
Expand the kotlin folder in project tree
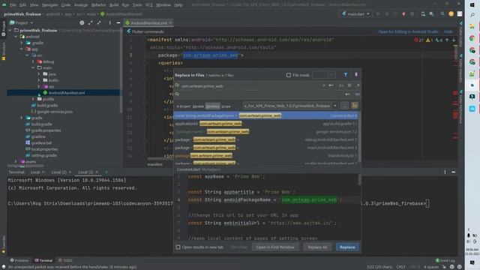tap(39, 80)
